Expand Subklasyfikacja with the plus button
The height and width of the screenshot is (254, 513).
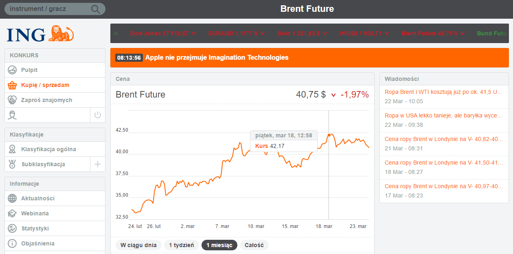click(98, 164)
